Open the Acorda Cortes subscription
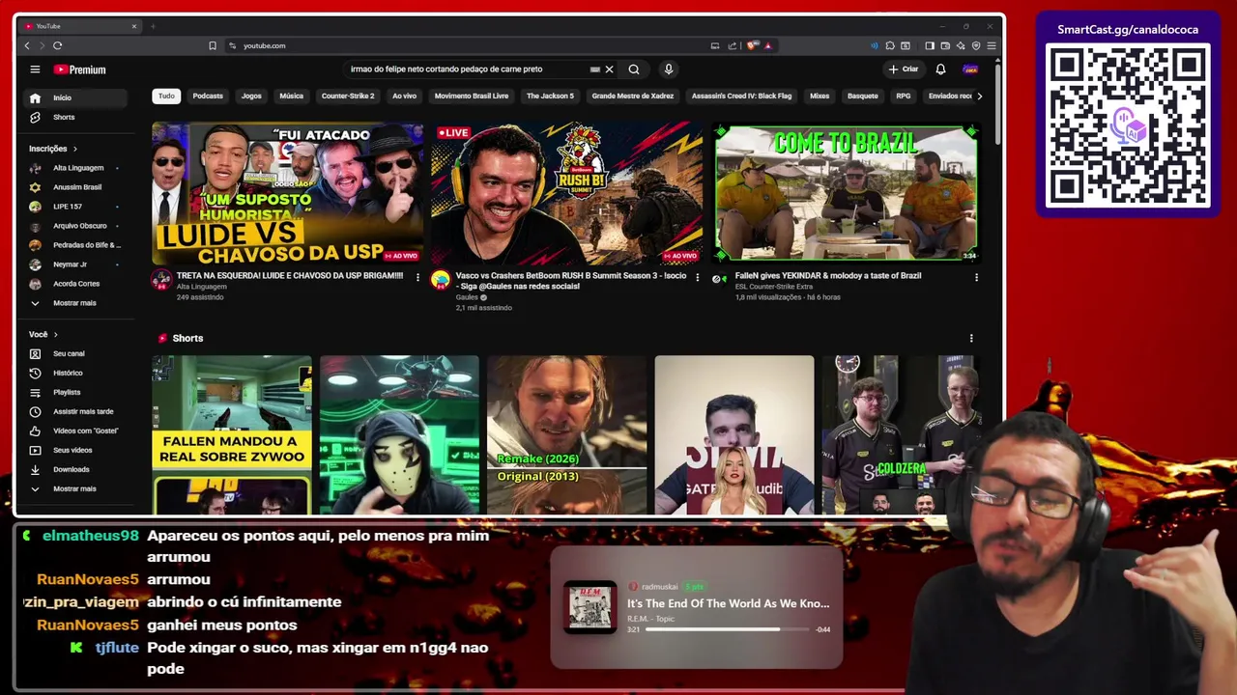The width and height of the screenshot is (1237, 695). click(x=76, y=284)
